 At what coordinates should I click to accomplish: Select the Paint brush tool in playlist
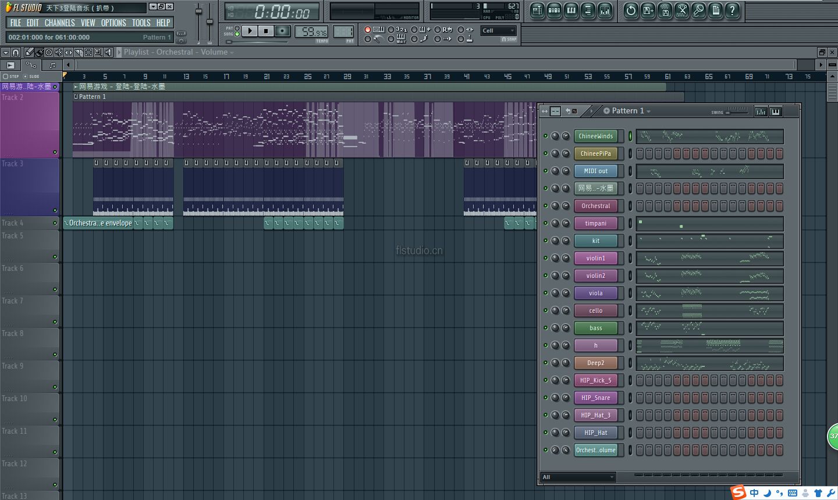[x=39, y=52]
